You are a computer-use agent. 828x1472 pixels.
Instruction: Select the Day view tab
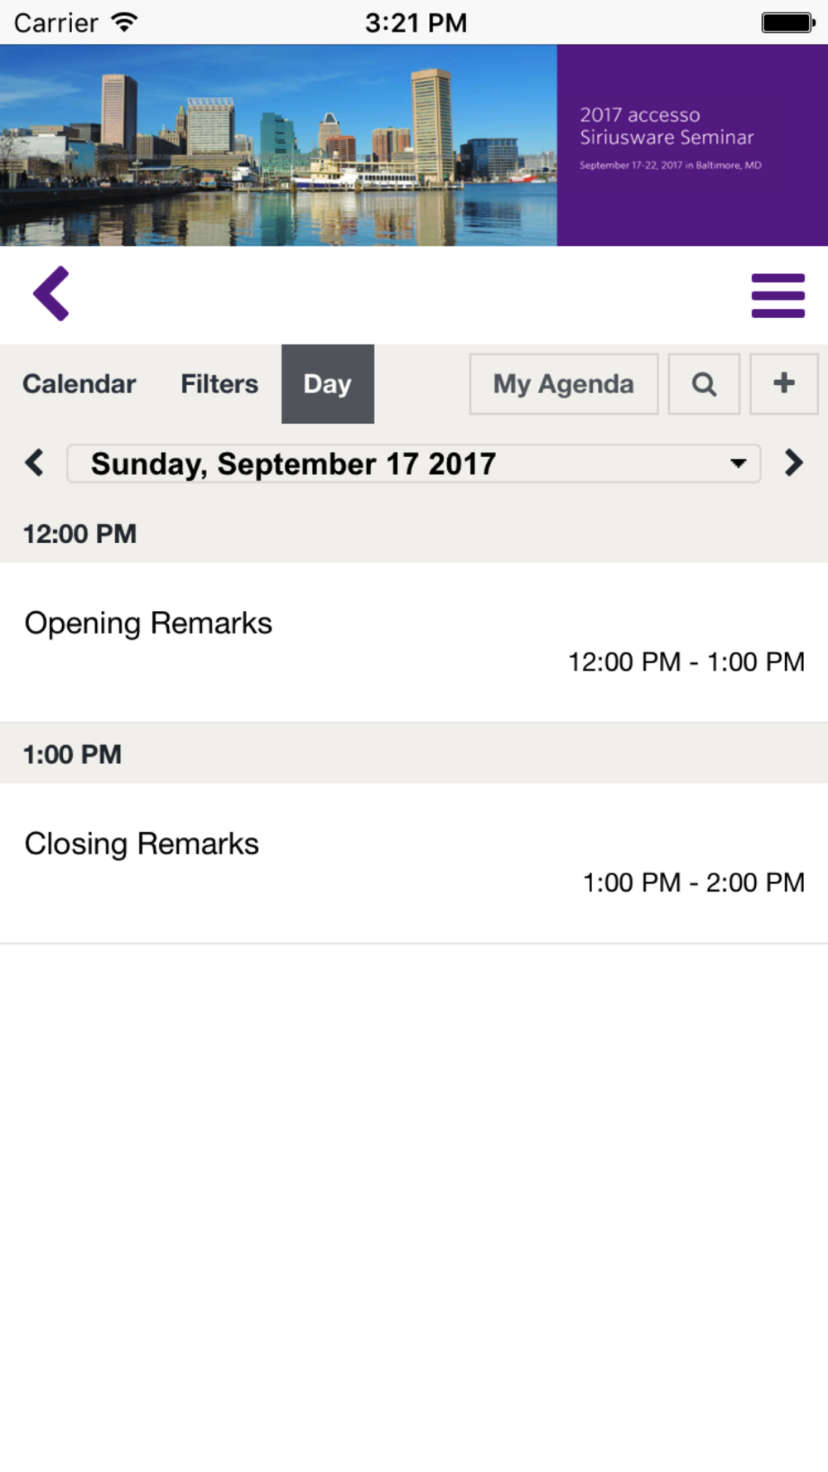point(328,384)
